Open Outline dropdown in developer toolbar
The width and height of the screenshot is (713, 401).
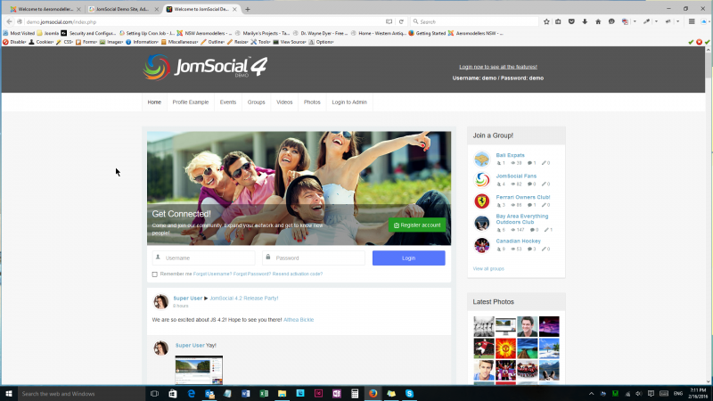pyautogui.click(x=213, y=42)
